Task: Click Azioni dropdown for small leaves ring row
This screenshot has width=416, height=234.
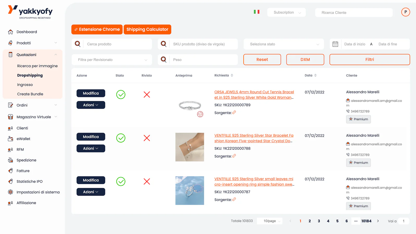Action: click(91, 192)
